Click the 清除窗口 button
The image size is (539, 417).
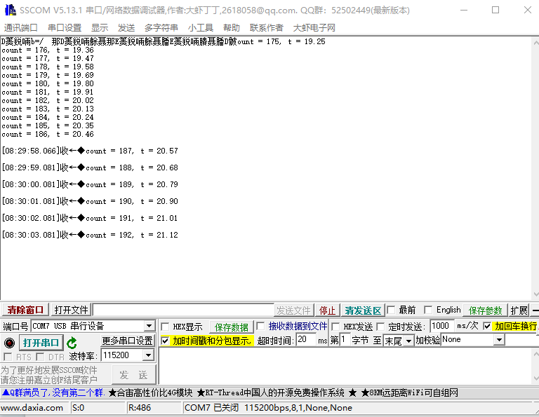25,310
